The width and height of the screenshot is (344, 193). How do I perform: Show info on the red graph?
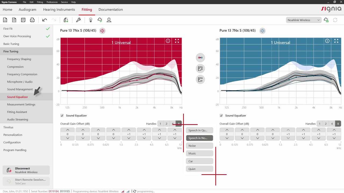tap(168, 41)
